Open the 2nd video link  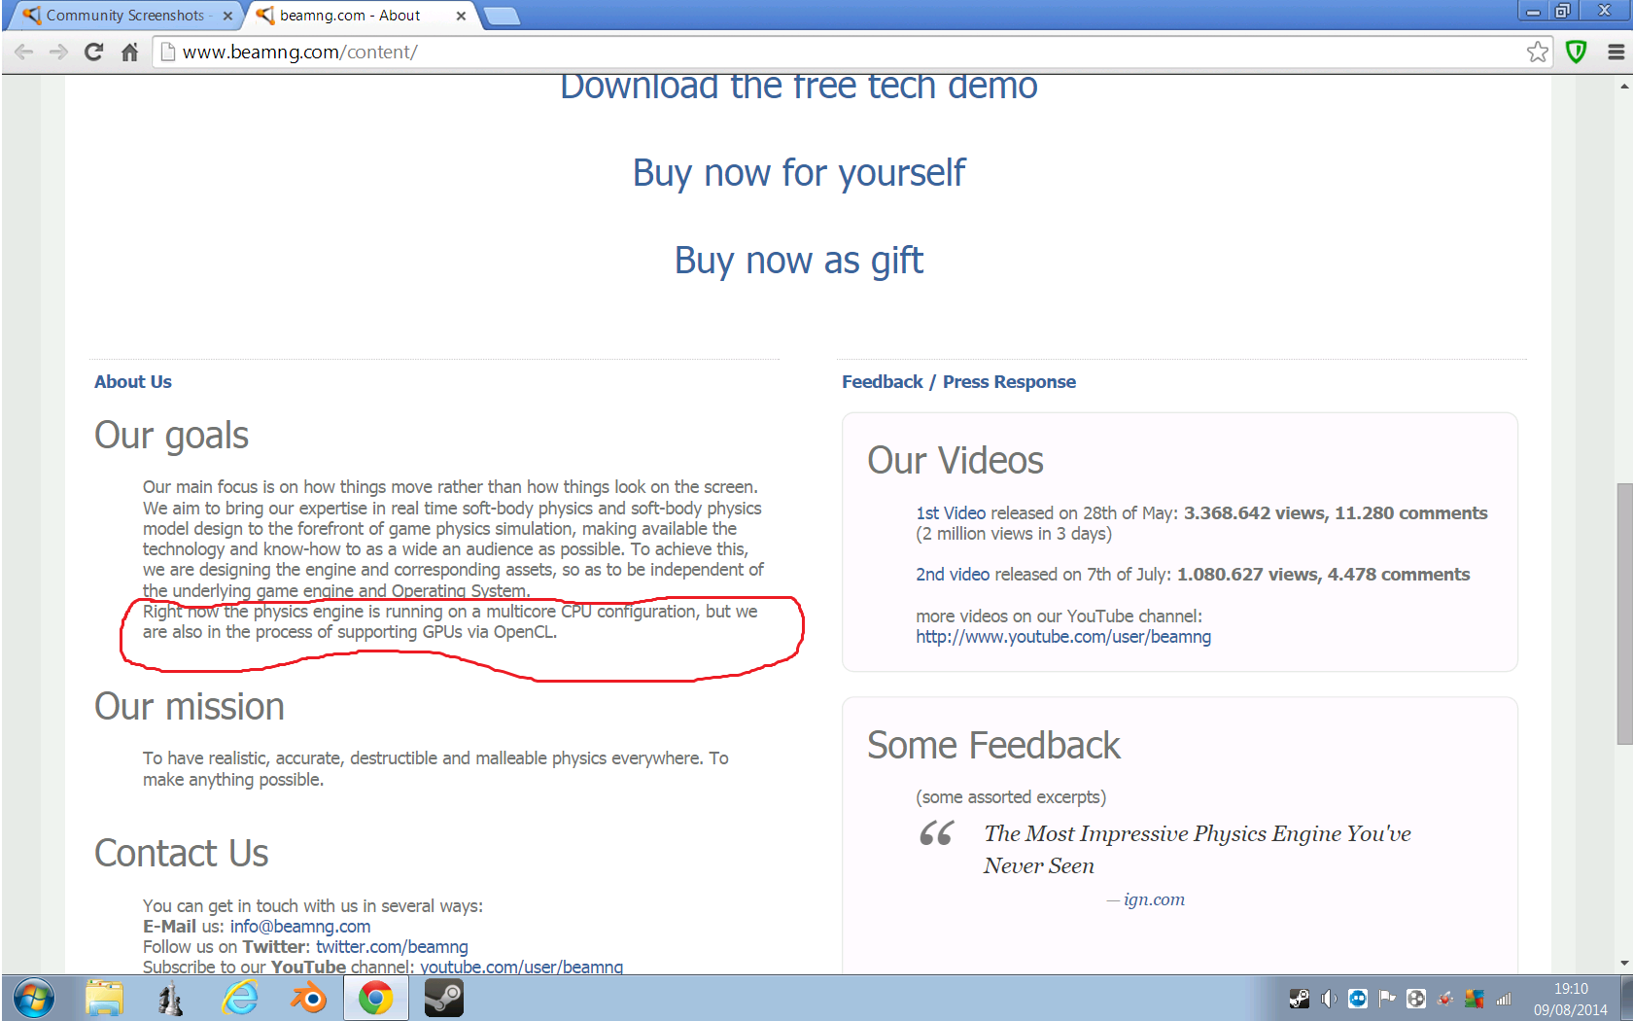coord(953,575)
